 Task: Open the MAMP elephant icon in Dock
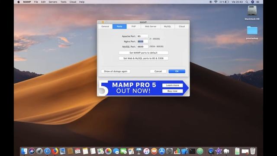(226, 151)
